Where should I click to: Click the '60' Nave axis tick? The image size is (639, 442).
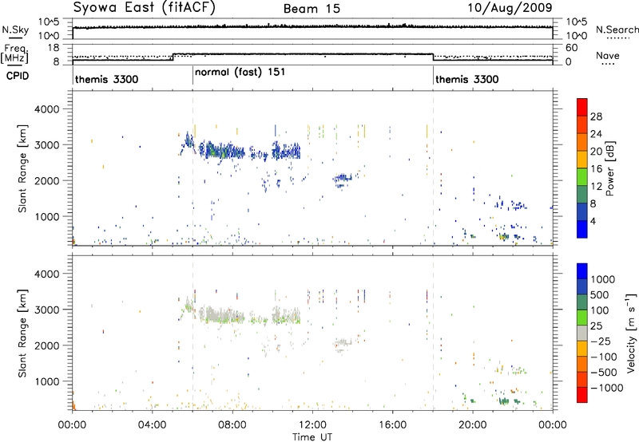tap(572, 48)
